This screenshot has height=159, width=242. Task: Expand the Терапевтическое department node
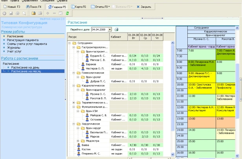pos(73,102)
